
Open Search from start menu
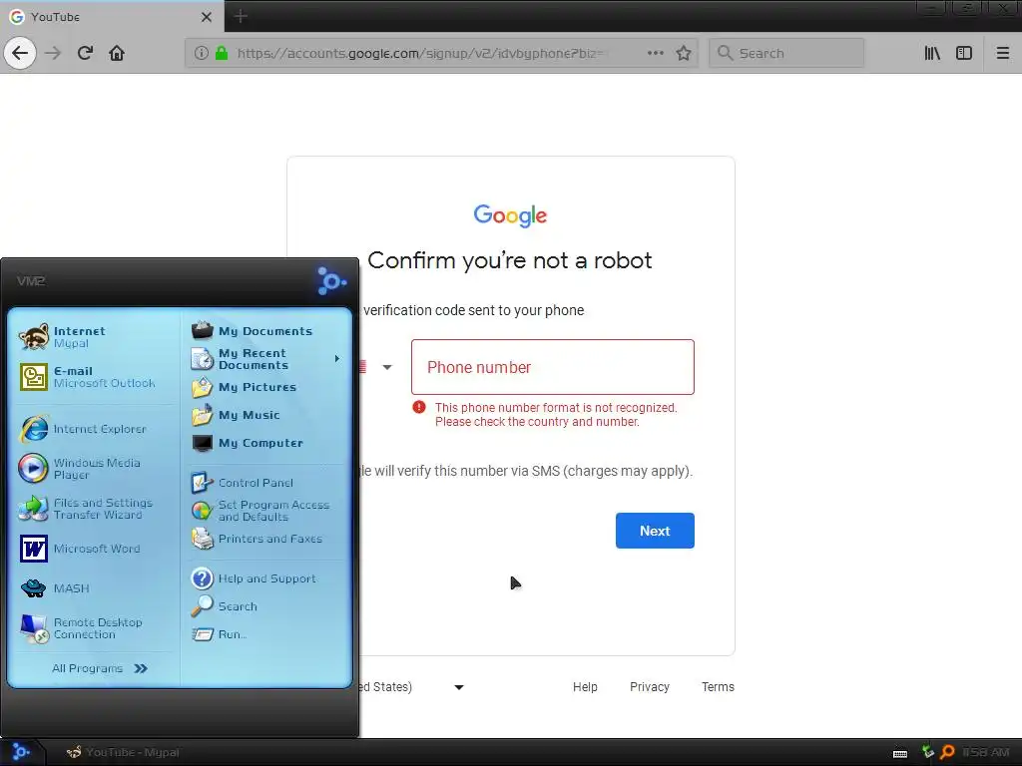[x=265, y=606]
